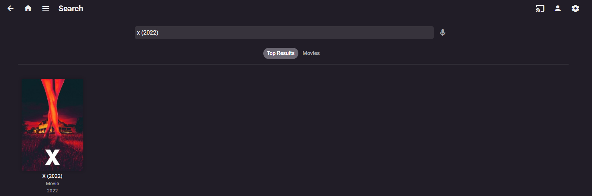Image resolution: width=592 pixels, height=196 pixels.
Task: Click the "2022" year under the result
Action: coord(52,191)
